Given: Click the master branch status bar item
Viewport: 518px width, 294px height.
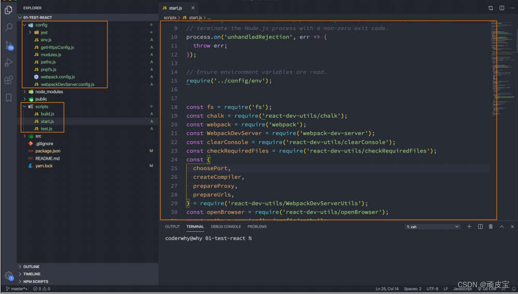Looking at the screenshot, I should point(17,289).
